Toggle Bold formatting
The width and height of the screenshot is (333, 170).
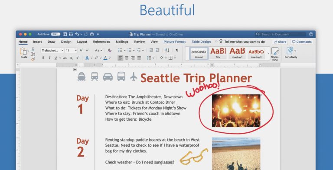point(43,58)
